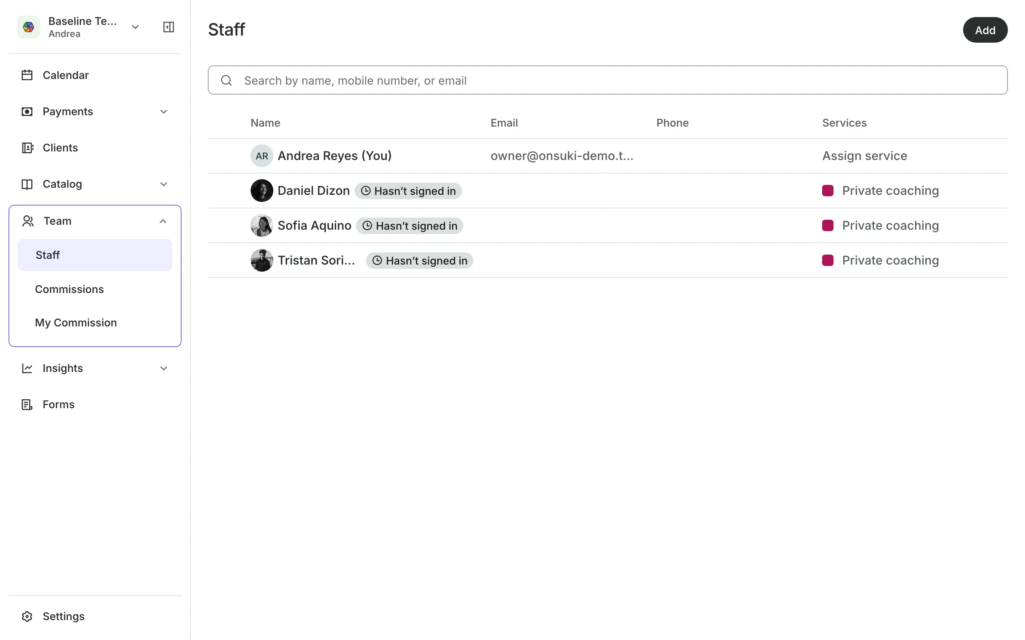Click the Clients address book icon
Image resolution: width=1025 pixels, height=640 pixels.
(x=27, y=148)
